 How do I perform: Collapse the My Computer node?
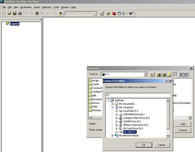pos(112,107)
